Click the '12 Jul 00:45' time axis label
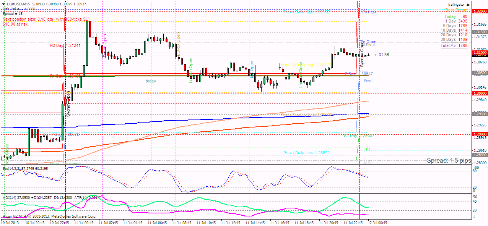 377,222
